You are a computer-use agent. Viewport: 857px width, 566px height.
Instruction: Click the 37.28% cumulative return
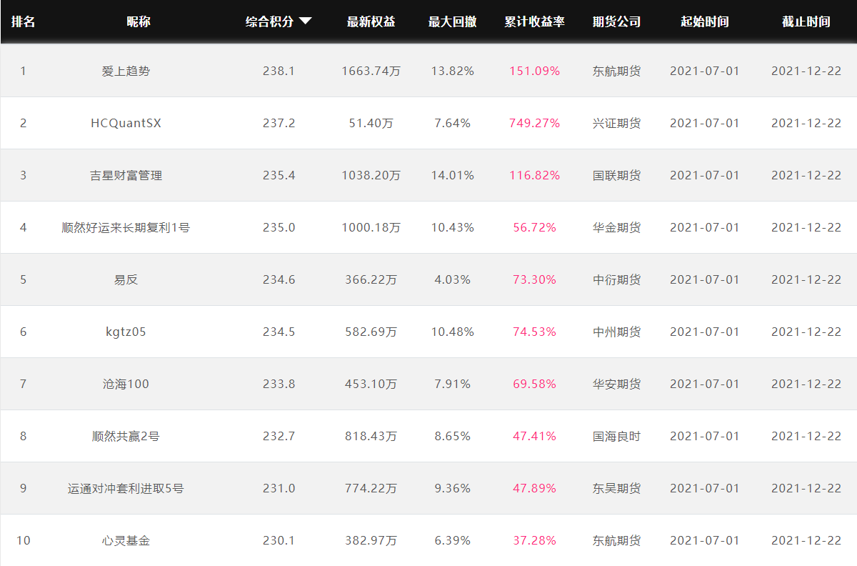pos(534,540)
